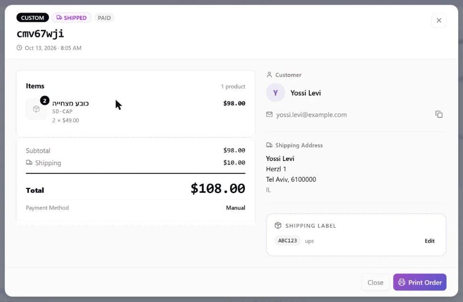Click the PAID status badge

(x=104, y=18)
